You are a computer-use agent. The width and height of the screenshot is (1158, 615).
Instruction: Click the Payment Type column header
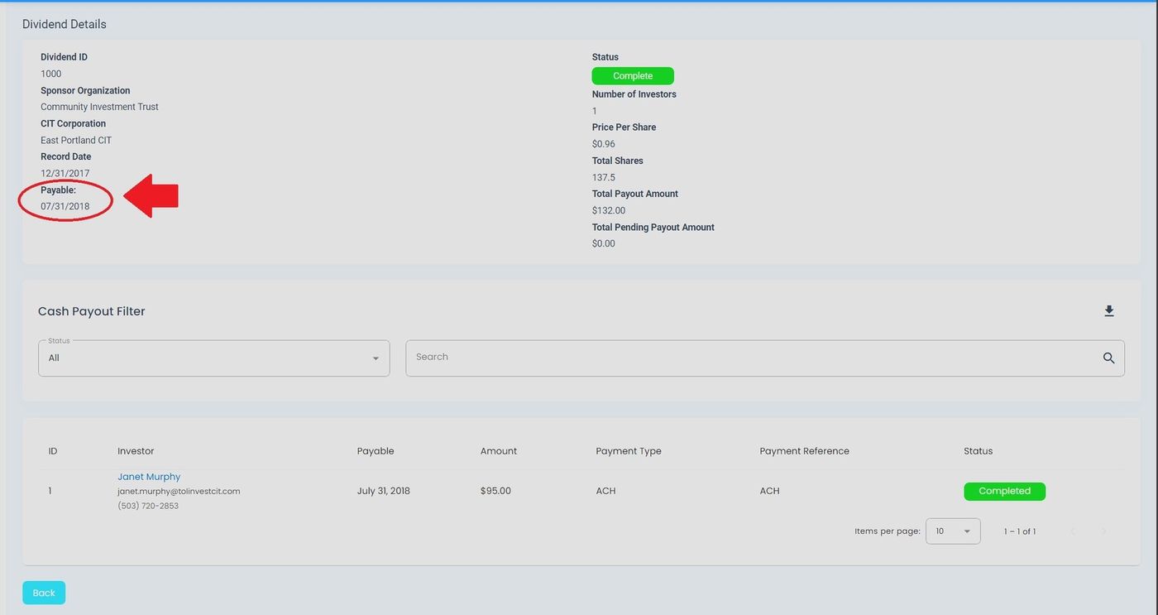[629, 451]
